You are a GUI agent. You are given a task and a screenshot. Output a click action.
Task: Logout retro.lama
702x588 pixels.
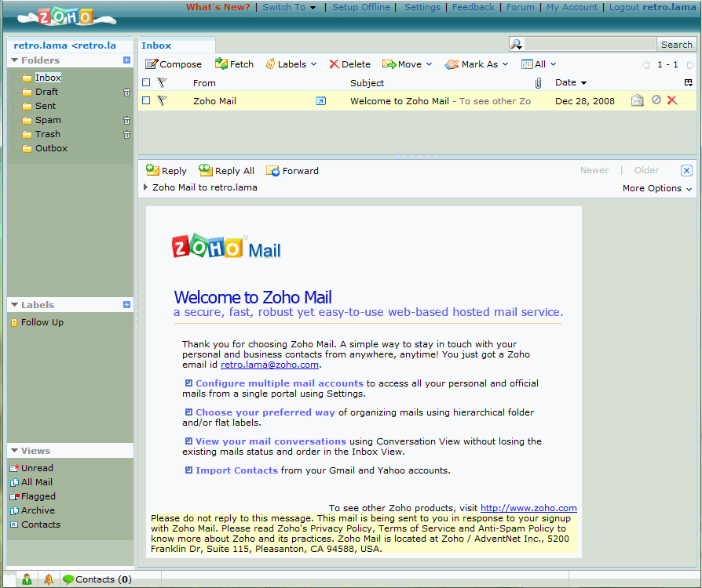coord(653,7)
